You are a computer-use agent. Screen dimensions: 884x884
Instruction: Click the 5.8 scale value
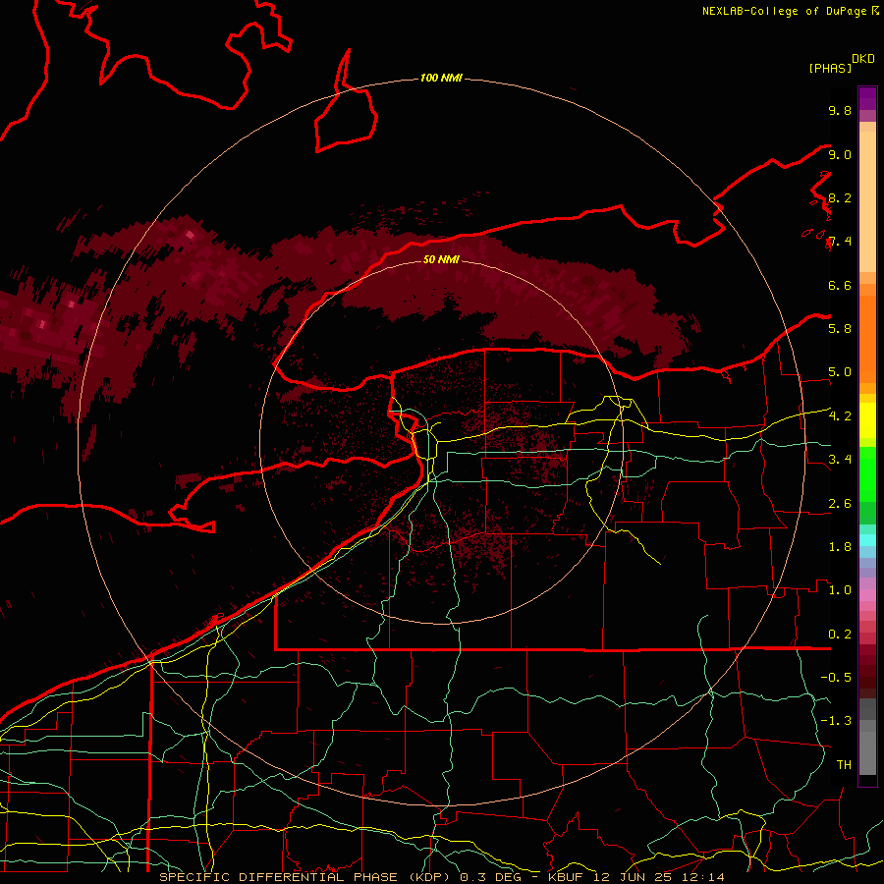pyautogui.click(x=840, y=328)
